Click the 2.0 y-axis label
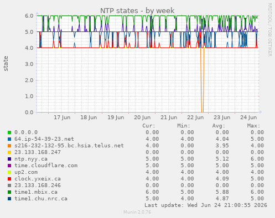 click(x=29, y=80)
